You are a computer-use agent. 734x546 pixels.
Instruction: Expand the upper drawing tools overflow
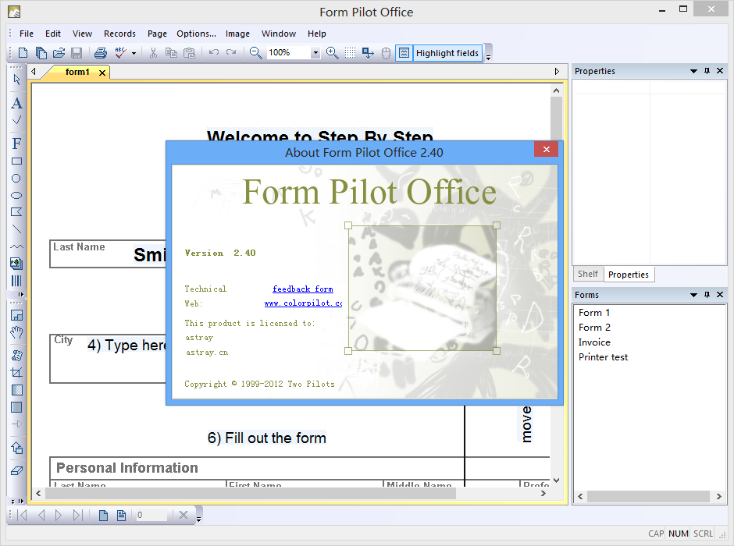(20, 295)
